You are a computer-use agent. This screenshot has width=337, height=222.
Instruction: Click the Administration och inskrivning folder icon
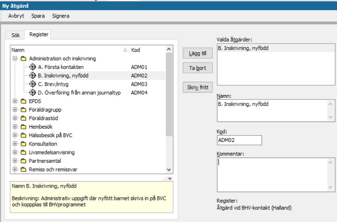pos(23,59)
